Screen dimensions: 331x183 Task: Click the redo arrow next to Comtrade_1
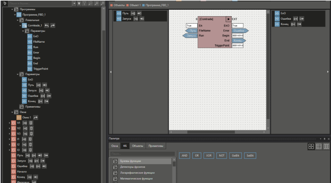point(53,26)
